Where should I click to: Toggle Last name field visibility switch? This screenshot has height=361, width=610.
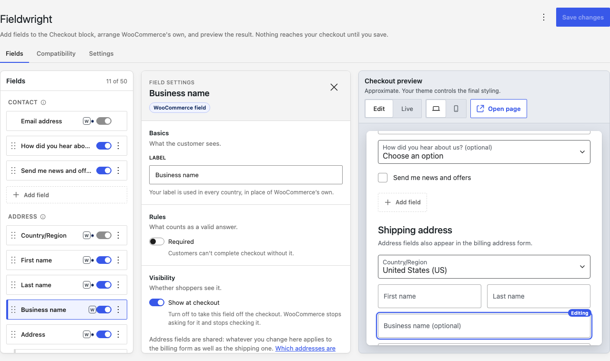[x=104, y=285]
